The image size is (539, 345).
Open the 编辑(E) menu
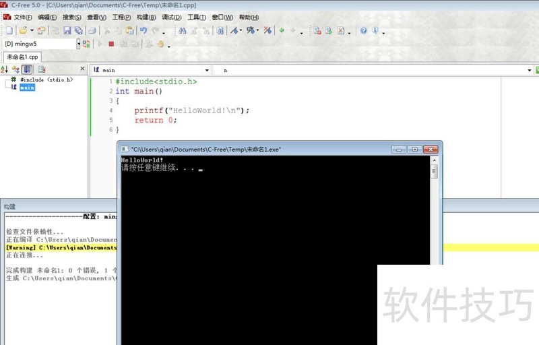tap(47, 17)
